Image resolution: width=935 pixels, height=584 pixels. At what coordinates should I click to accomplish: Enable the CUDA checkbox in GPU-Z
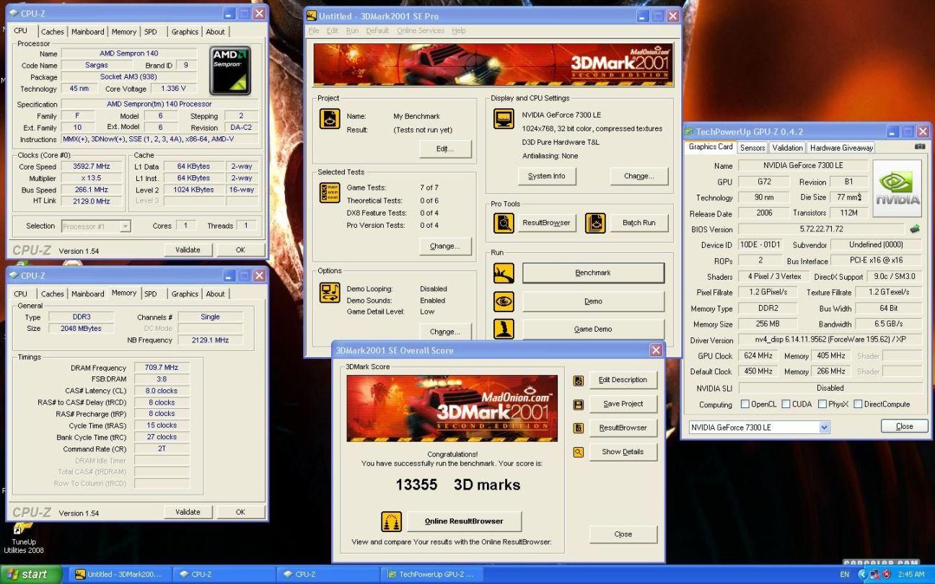tap(786, 404)
